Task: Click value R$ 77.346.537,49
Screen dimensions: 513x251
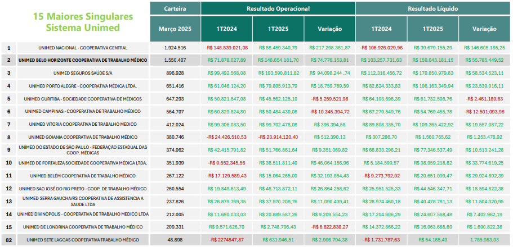Action: point(433,150)
